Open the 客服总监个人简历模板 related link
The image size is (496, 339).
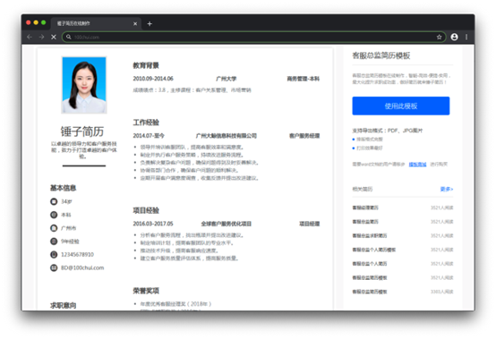[x=374, y=250]
